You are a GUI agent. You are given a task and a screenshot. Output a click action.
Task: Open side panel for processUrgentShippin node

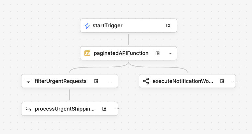(x=104, y=109)
